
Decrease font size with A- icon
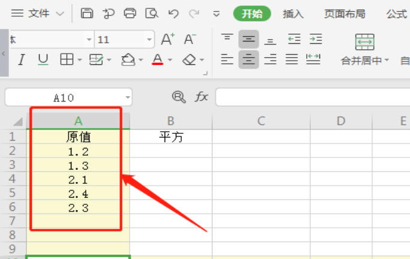coord(190,39)
